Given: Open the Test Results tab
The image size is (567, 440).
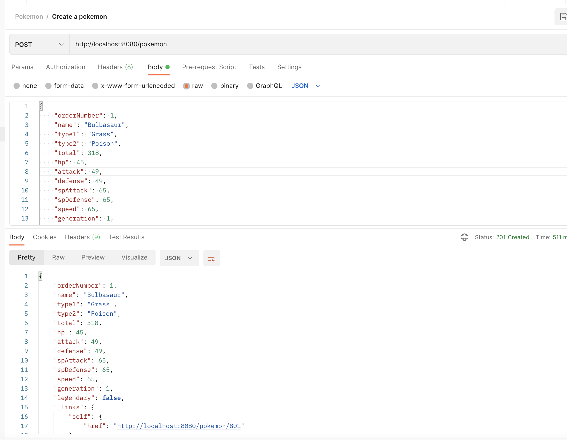Looking at the screenshot, I should [x=126, y=237].
